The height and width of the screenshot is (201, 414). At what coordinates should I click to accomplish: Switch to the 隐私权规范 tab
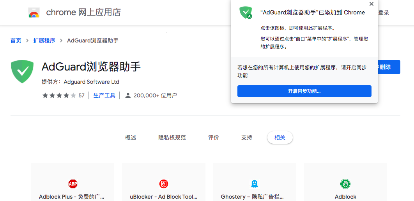click(172, 138)
